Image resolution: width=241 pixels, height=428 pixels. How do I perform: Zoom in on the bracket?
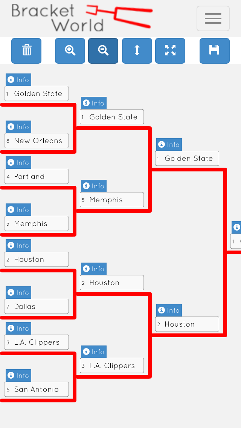point(70,50)
